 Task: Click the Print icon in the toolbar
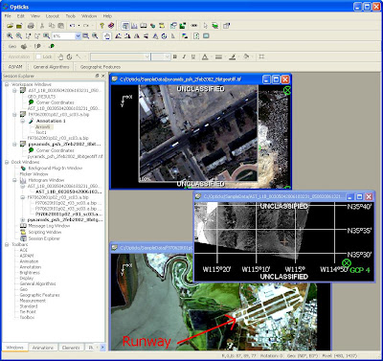pyautogui.click(x=31, y=26)
